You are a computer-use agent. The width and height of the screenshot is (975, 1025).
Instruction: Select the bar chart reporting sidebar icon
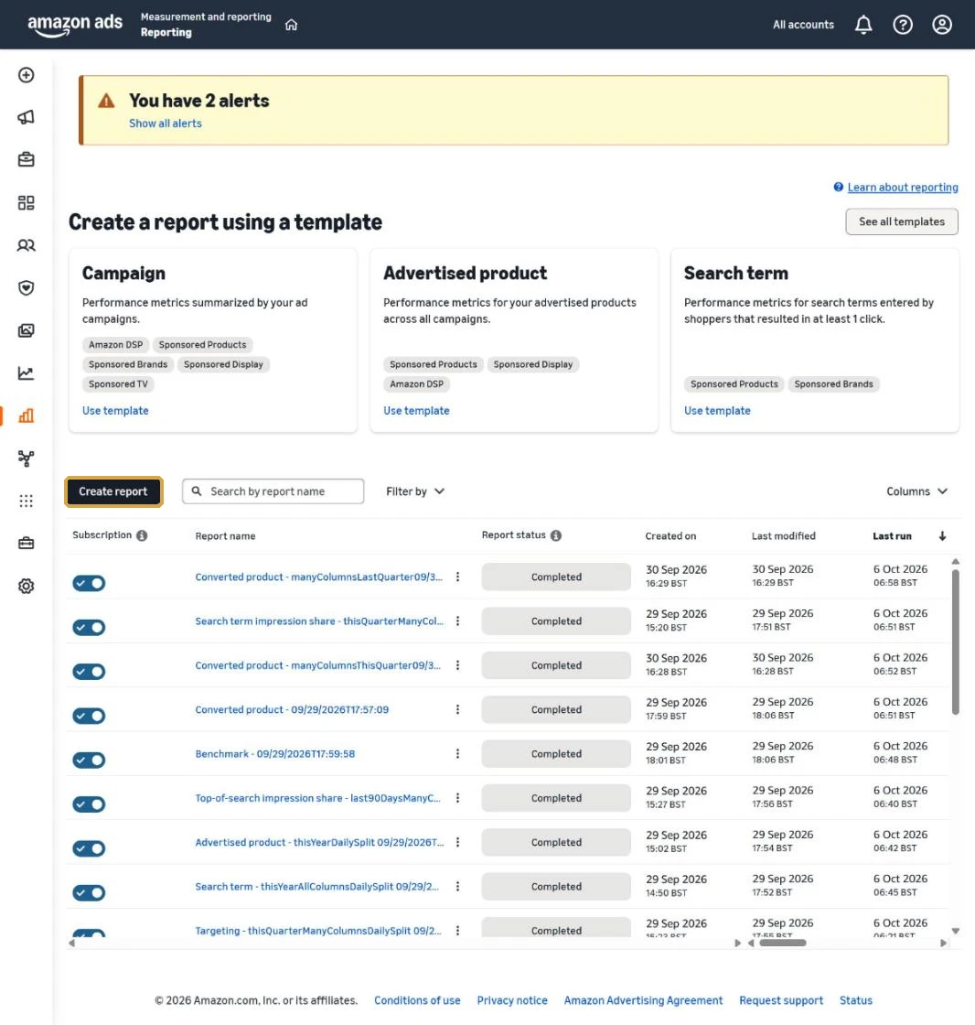pyautogui.click(x=27, y=415)
